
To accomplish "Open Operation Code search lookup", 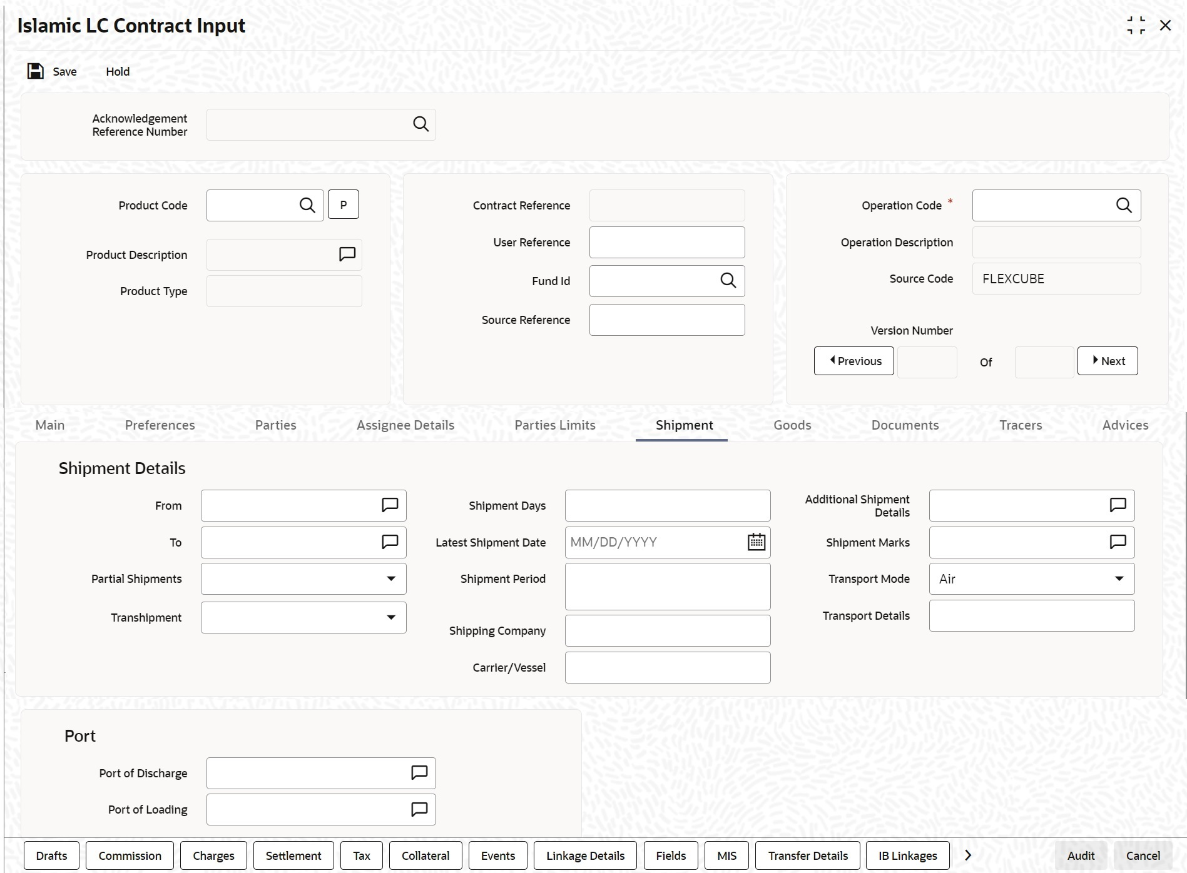I will pyautogui.click(x=1124, y=205).
